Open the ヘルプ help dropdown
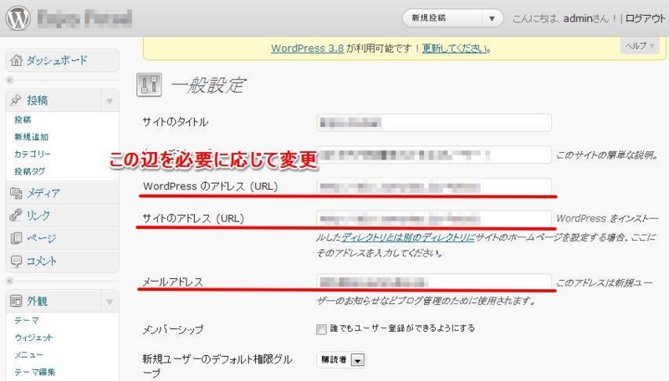Screen dimensions: 669x381 pos(640,46)
